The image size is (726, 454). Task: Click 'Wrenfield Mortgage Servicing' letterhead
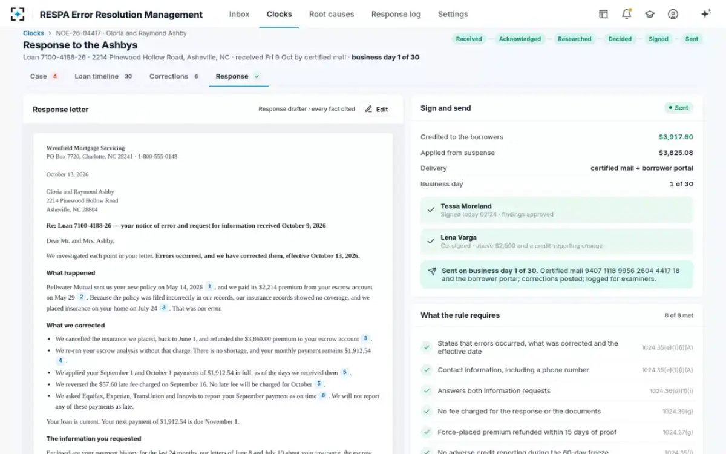85,148
